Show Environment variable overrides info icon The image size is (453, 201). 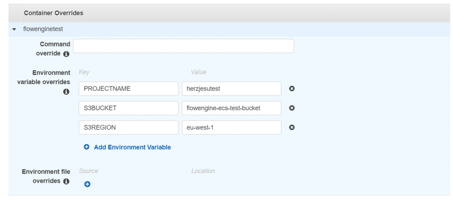point(66,92)
